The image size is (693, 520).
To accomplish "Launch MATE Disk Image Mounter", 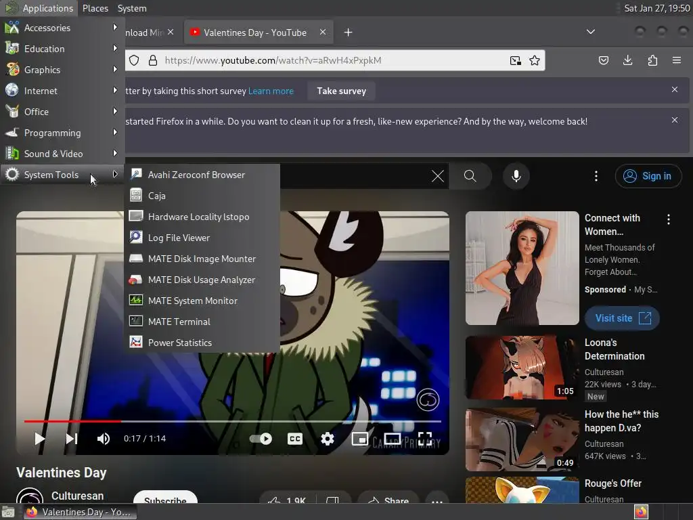I will coord(202,259).
